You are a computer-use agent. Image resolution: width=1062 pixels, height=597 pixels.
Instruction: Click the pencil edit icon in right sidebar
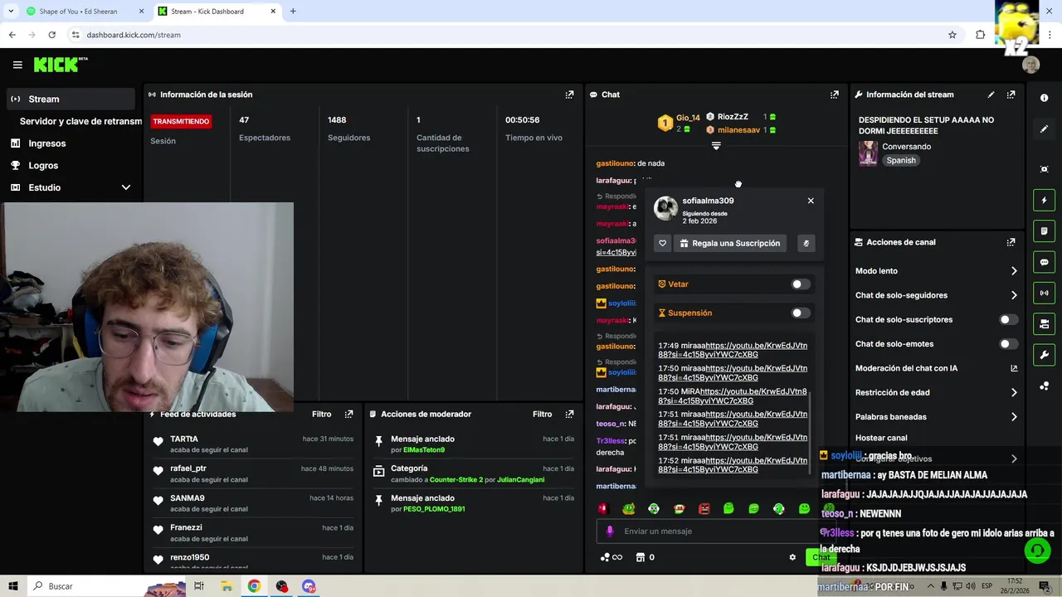(x=1044, y=129)
